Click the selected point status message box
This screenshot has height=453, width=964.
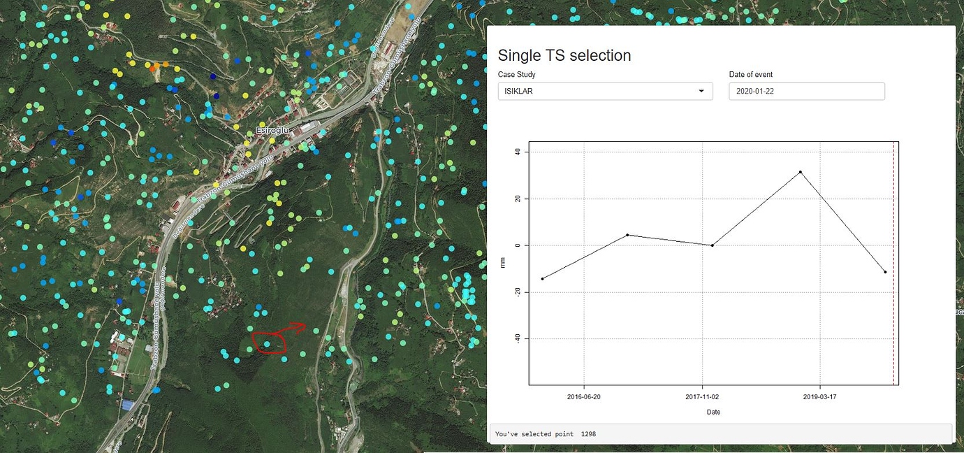[721, 434]
